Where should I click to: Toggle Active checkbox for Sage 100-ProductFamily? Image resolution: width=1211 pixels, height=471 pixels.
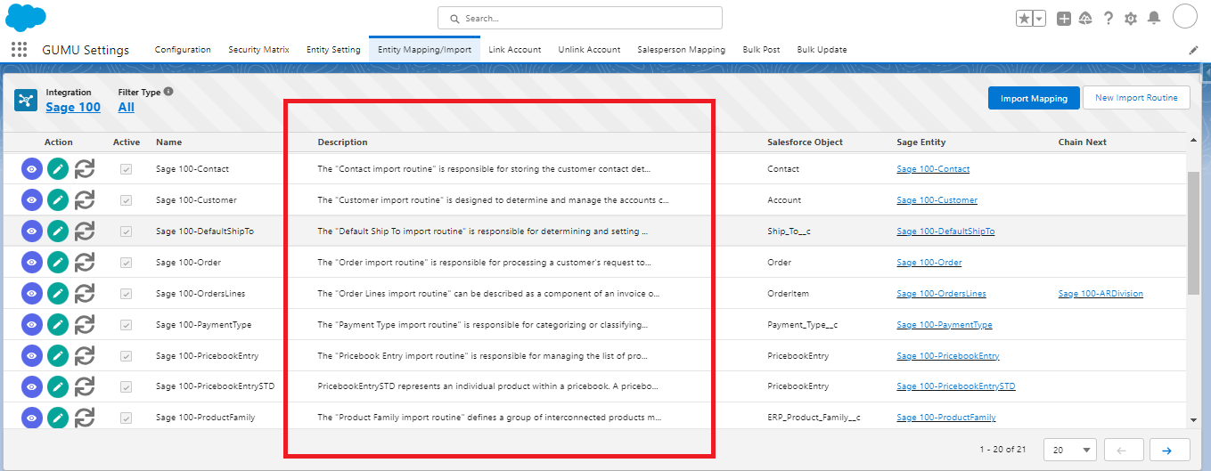[x=127, y=418]
